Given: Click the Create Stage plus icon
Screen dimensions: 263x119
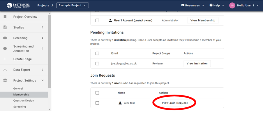Looking at the screenshot, I should tap(5, 59).
